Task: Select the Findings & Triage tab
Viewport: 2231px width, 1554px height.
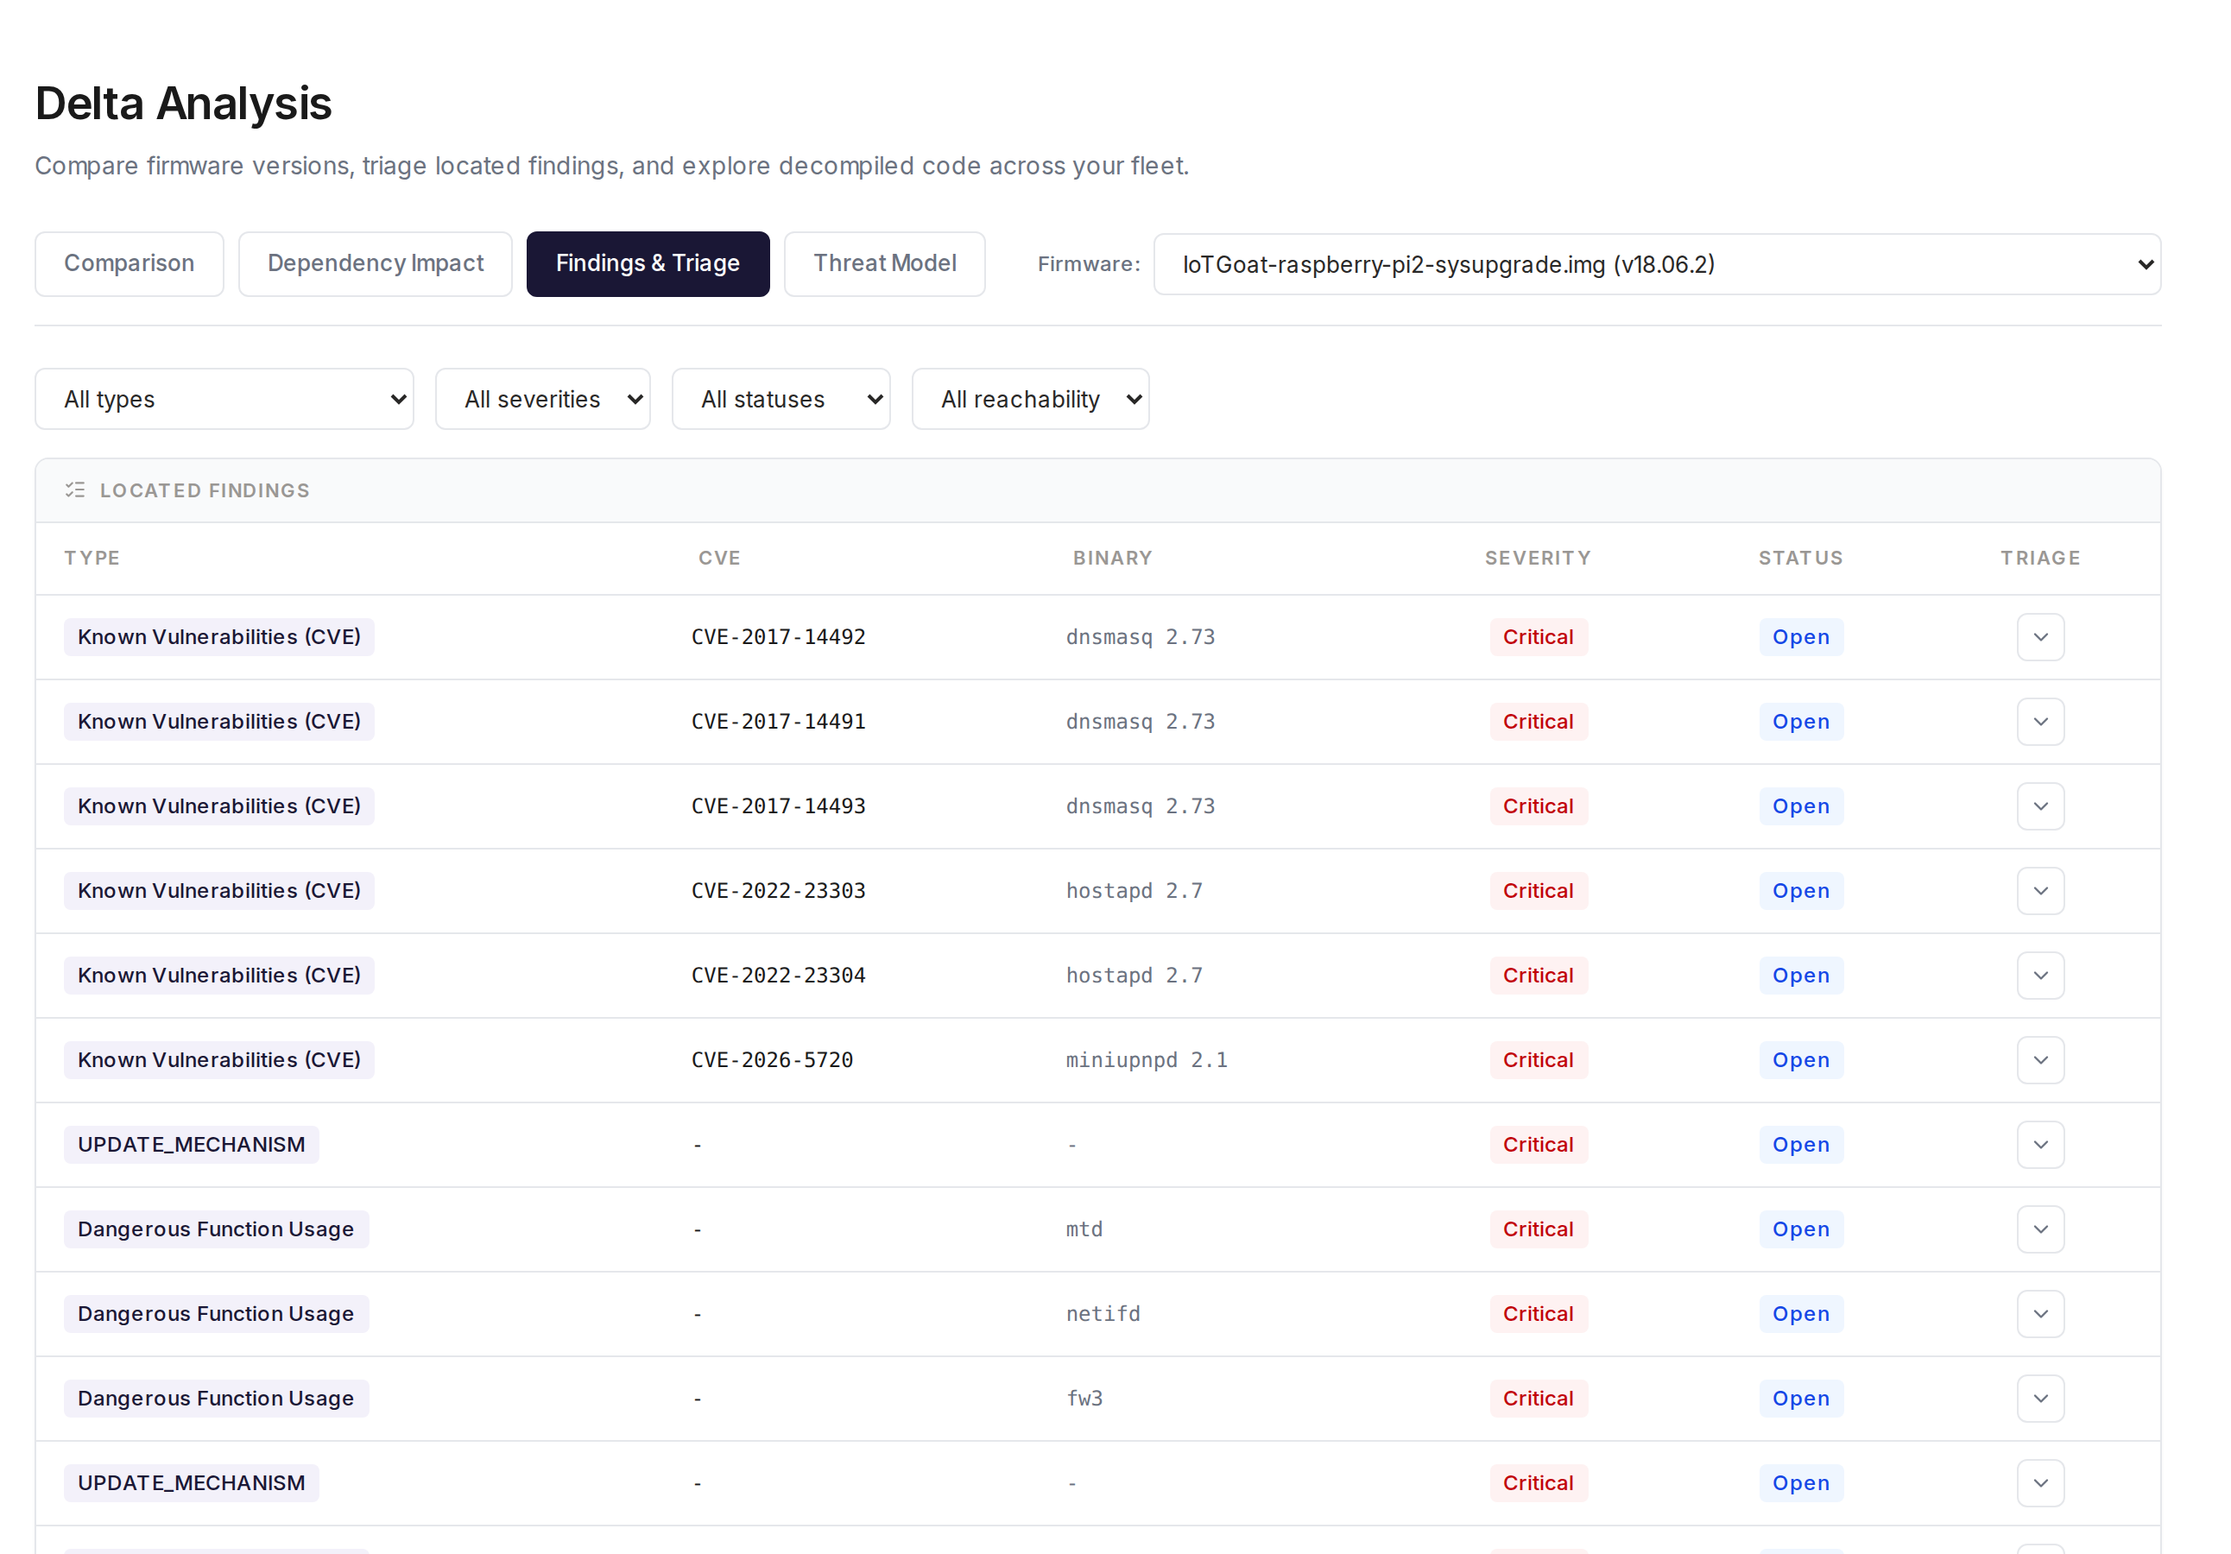Action: [648, 264]
